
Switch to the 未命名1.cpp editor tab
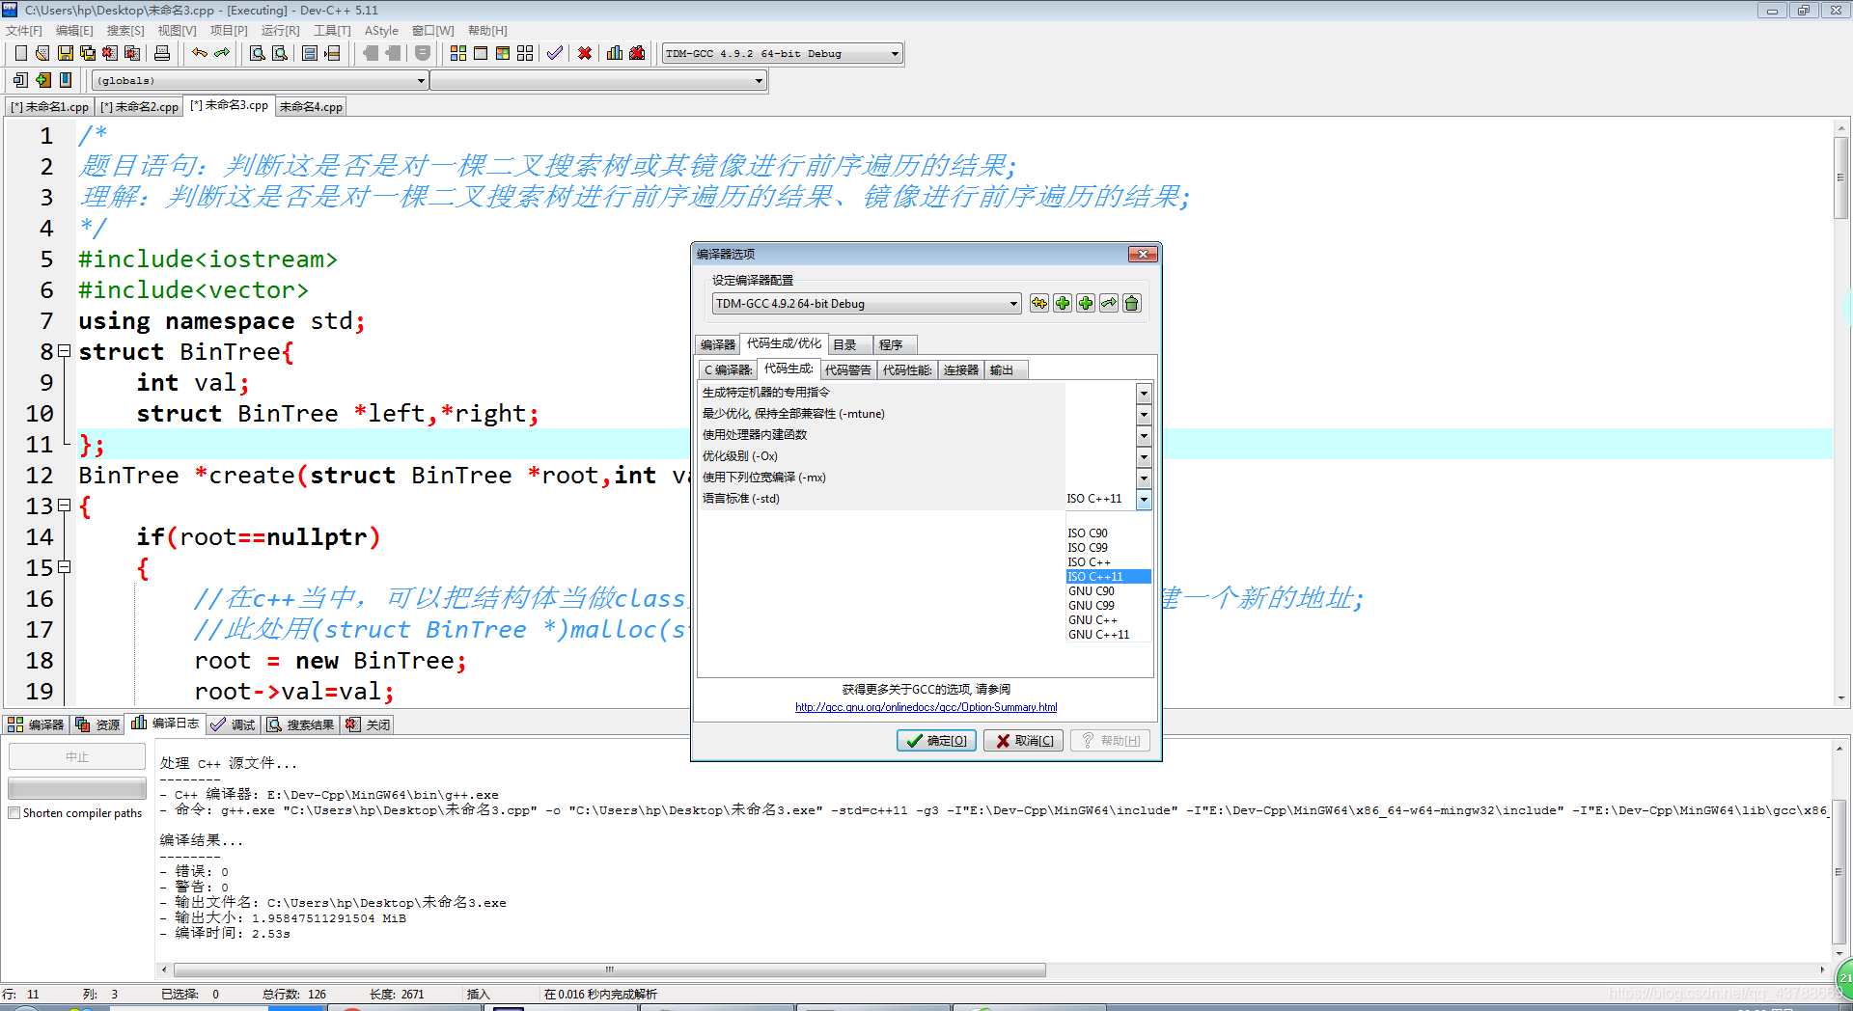pos(49,107)
